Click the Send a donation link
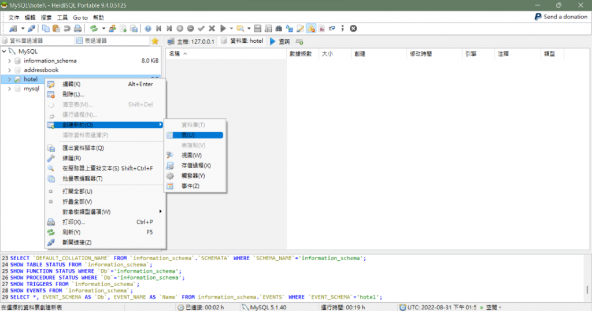592x311 pixels. pos(561,17)
